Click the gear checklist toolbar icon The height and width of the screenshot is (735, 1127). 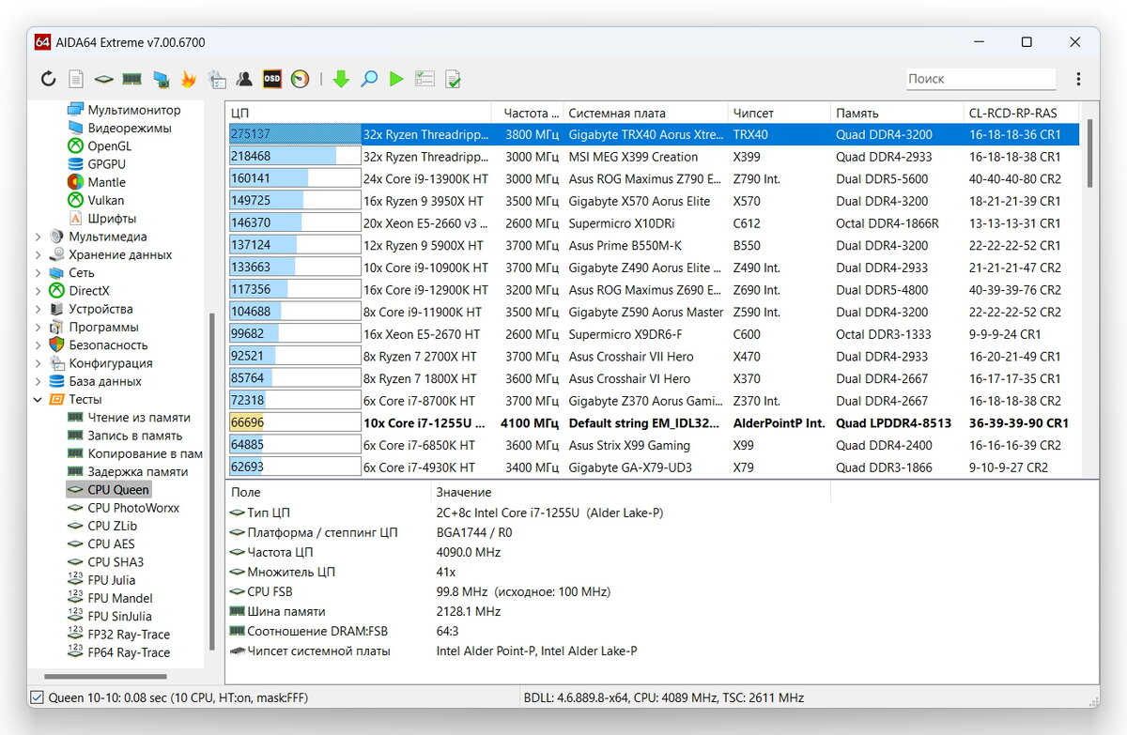pyautogui.click(x=217, y=80)
